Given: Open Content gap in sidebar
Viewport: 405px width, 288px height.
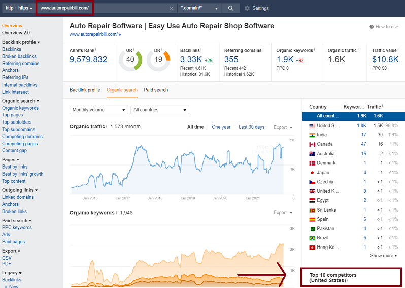Looking at the screenshot, I should (14, 151).
